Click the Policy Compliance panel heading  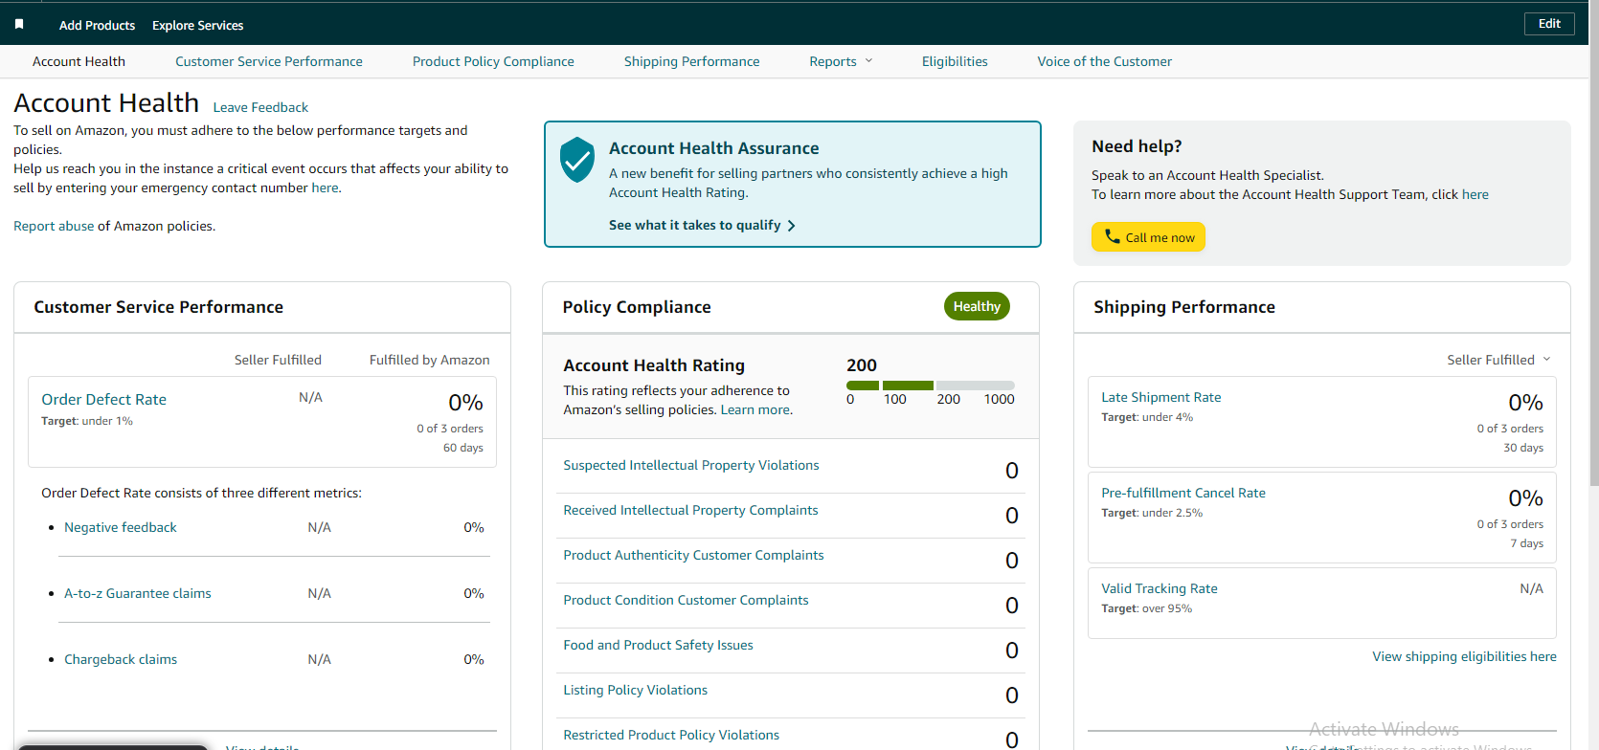[637, 307]
